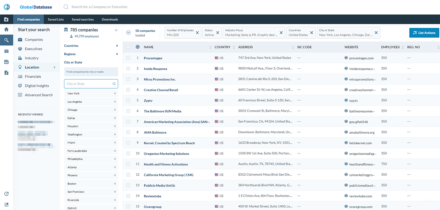This screenshot has width=440, height=210.
Task: Click the globe icon for provantagex.com
Action: 346,58
